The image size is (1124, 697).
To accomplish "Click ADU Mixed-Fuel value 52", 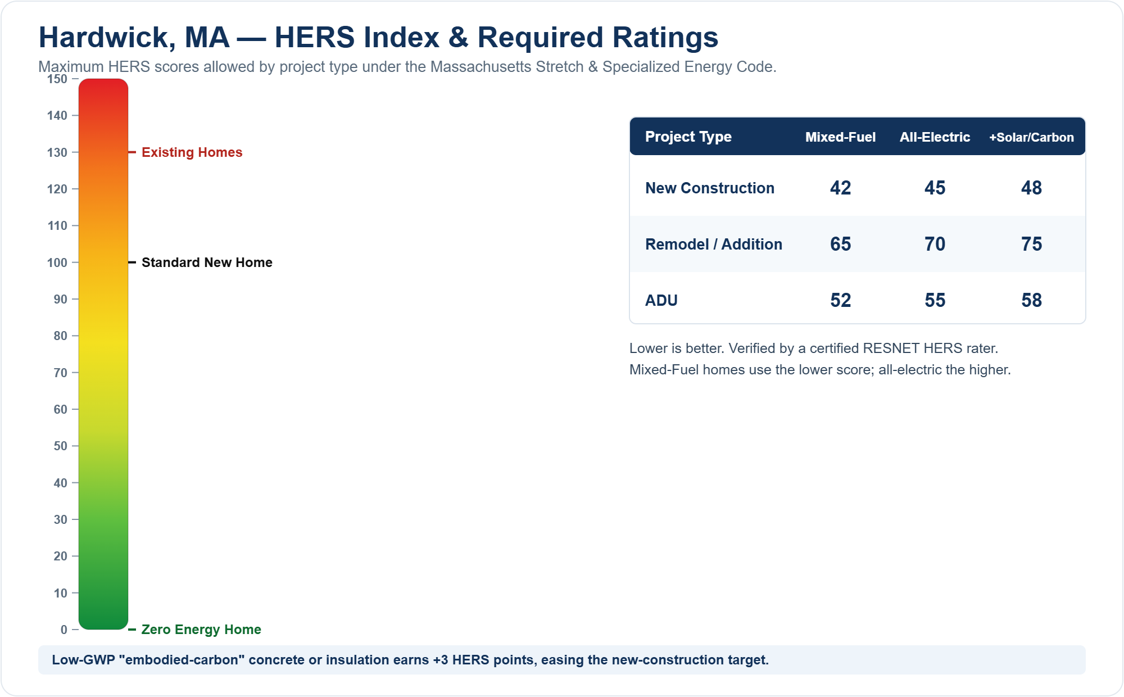I will (841, 300).
